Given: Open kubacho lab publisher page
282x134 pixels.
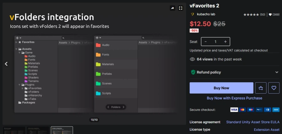Looking at the screenshot, I should [206, 14].
